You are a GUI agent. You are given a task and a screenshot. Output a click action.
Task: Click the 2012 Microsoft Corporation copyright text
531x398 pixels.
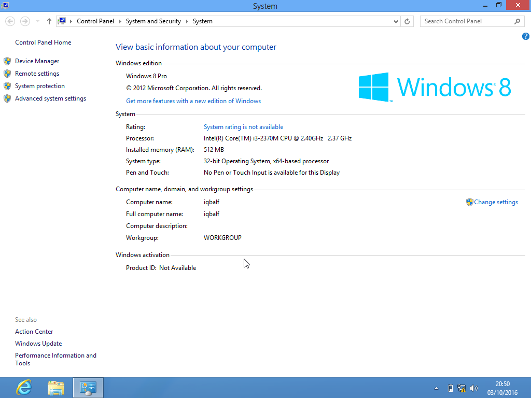tap(194, 88)
